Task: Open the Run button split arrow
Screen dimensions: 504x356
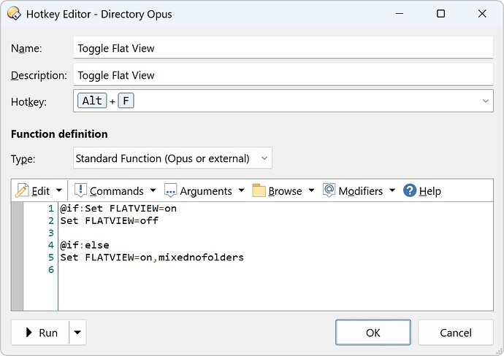Action: [x=77, y=332]
